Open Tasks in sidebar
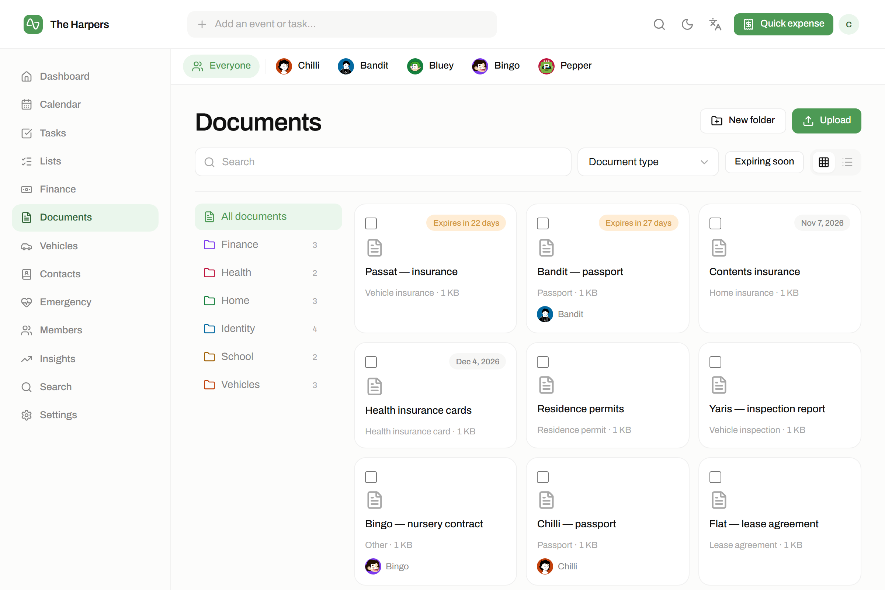Screen dimensions: 885x590 click(x=85, y=133)
